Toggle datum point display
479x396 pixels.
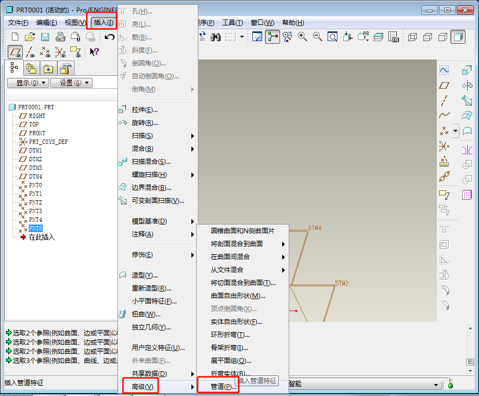pyautogui.click(x=45, y=52)
